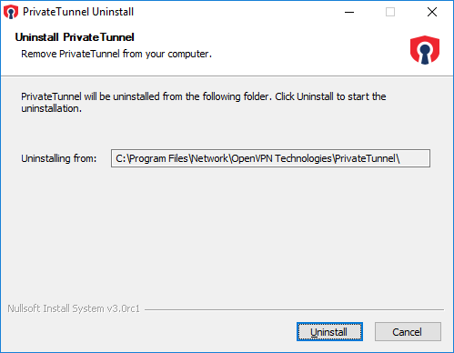Click inside the Uninstalling from path field
This screenshot has height=353, width=454.
[270, 158]
